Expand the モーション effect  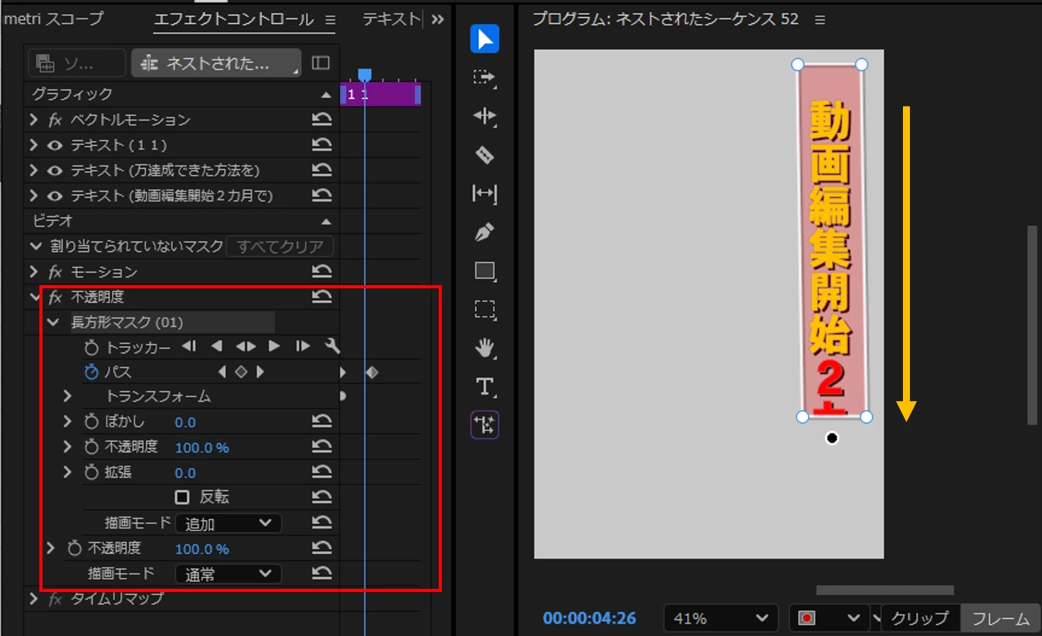coord(33,272)
